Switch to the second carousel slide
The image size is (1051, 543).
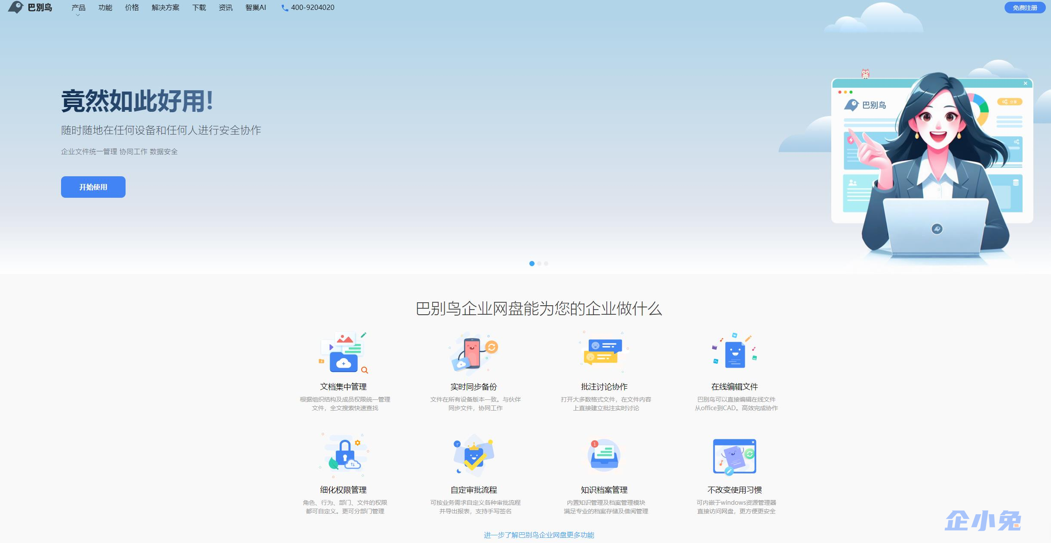[539, 264]
